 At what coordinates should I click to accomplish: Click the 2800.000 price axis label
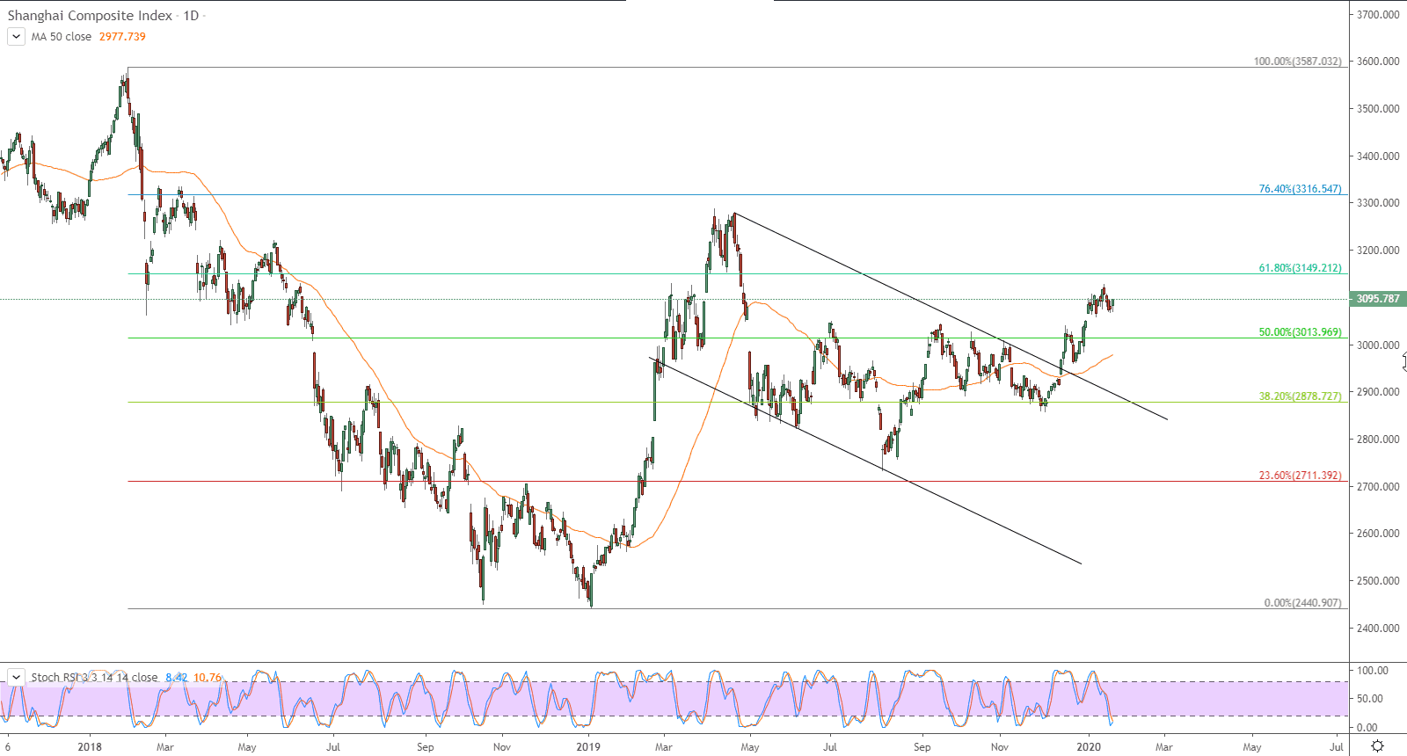pos(1378,440)
